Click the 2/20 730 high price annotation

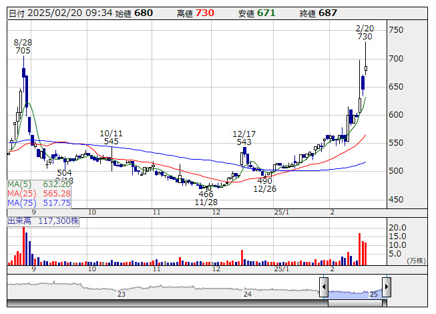pyautogui.click(x=365, y=32)
